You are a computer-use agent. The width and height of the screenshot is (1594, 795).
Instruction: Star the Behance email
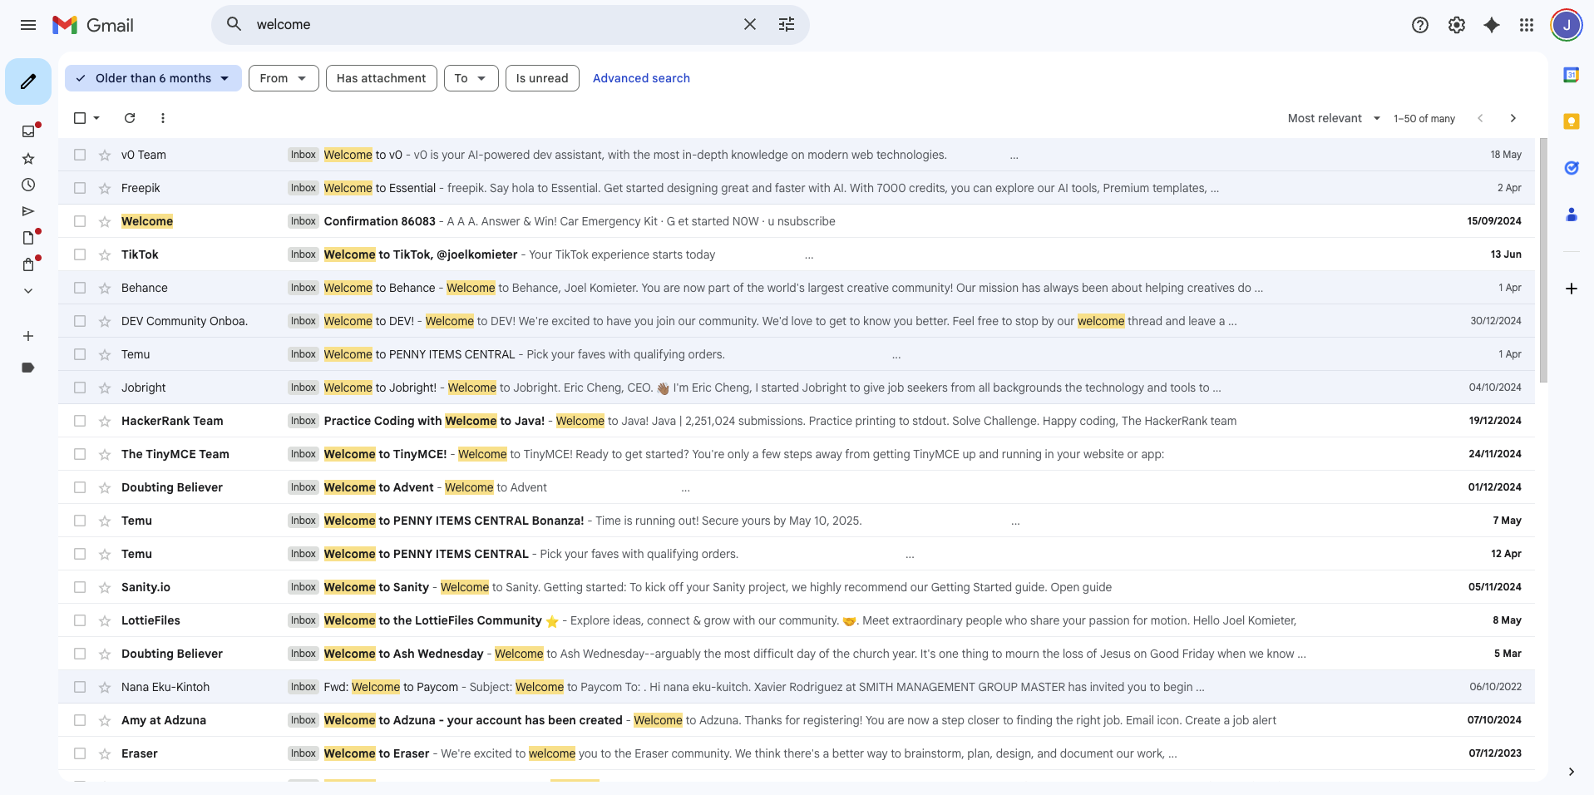(105, 288)
